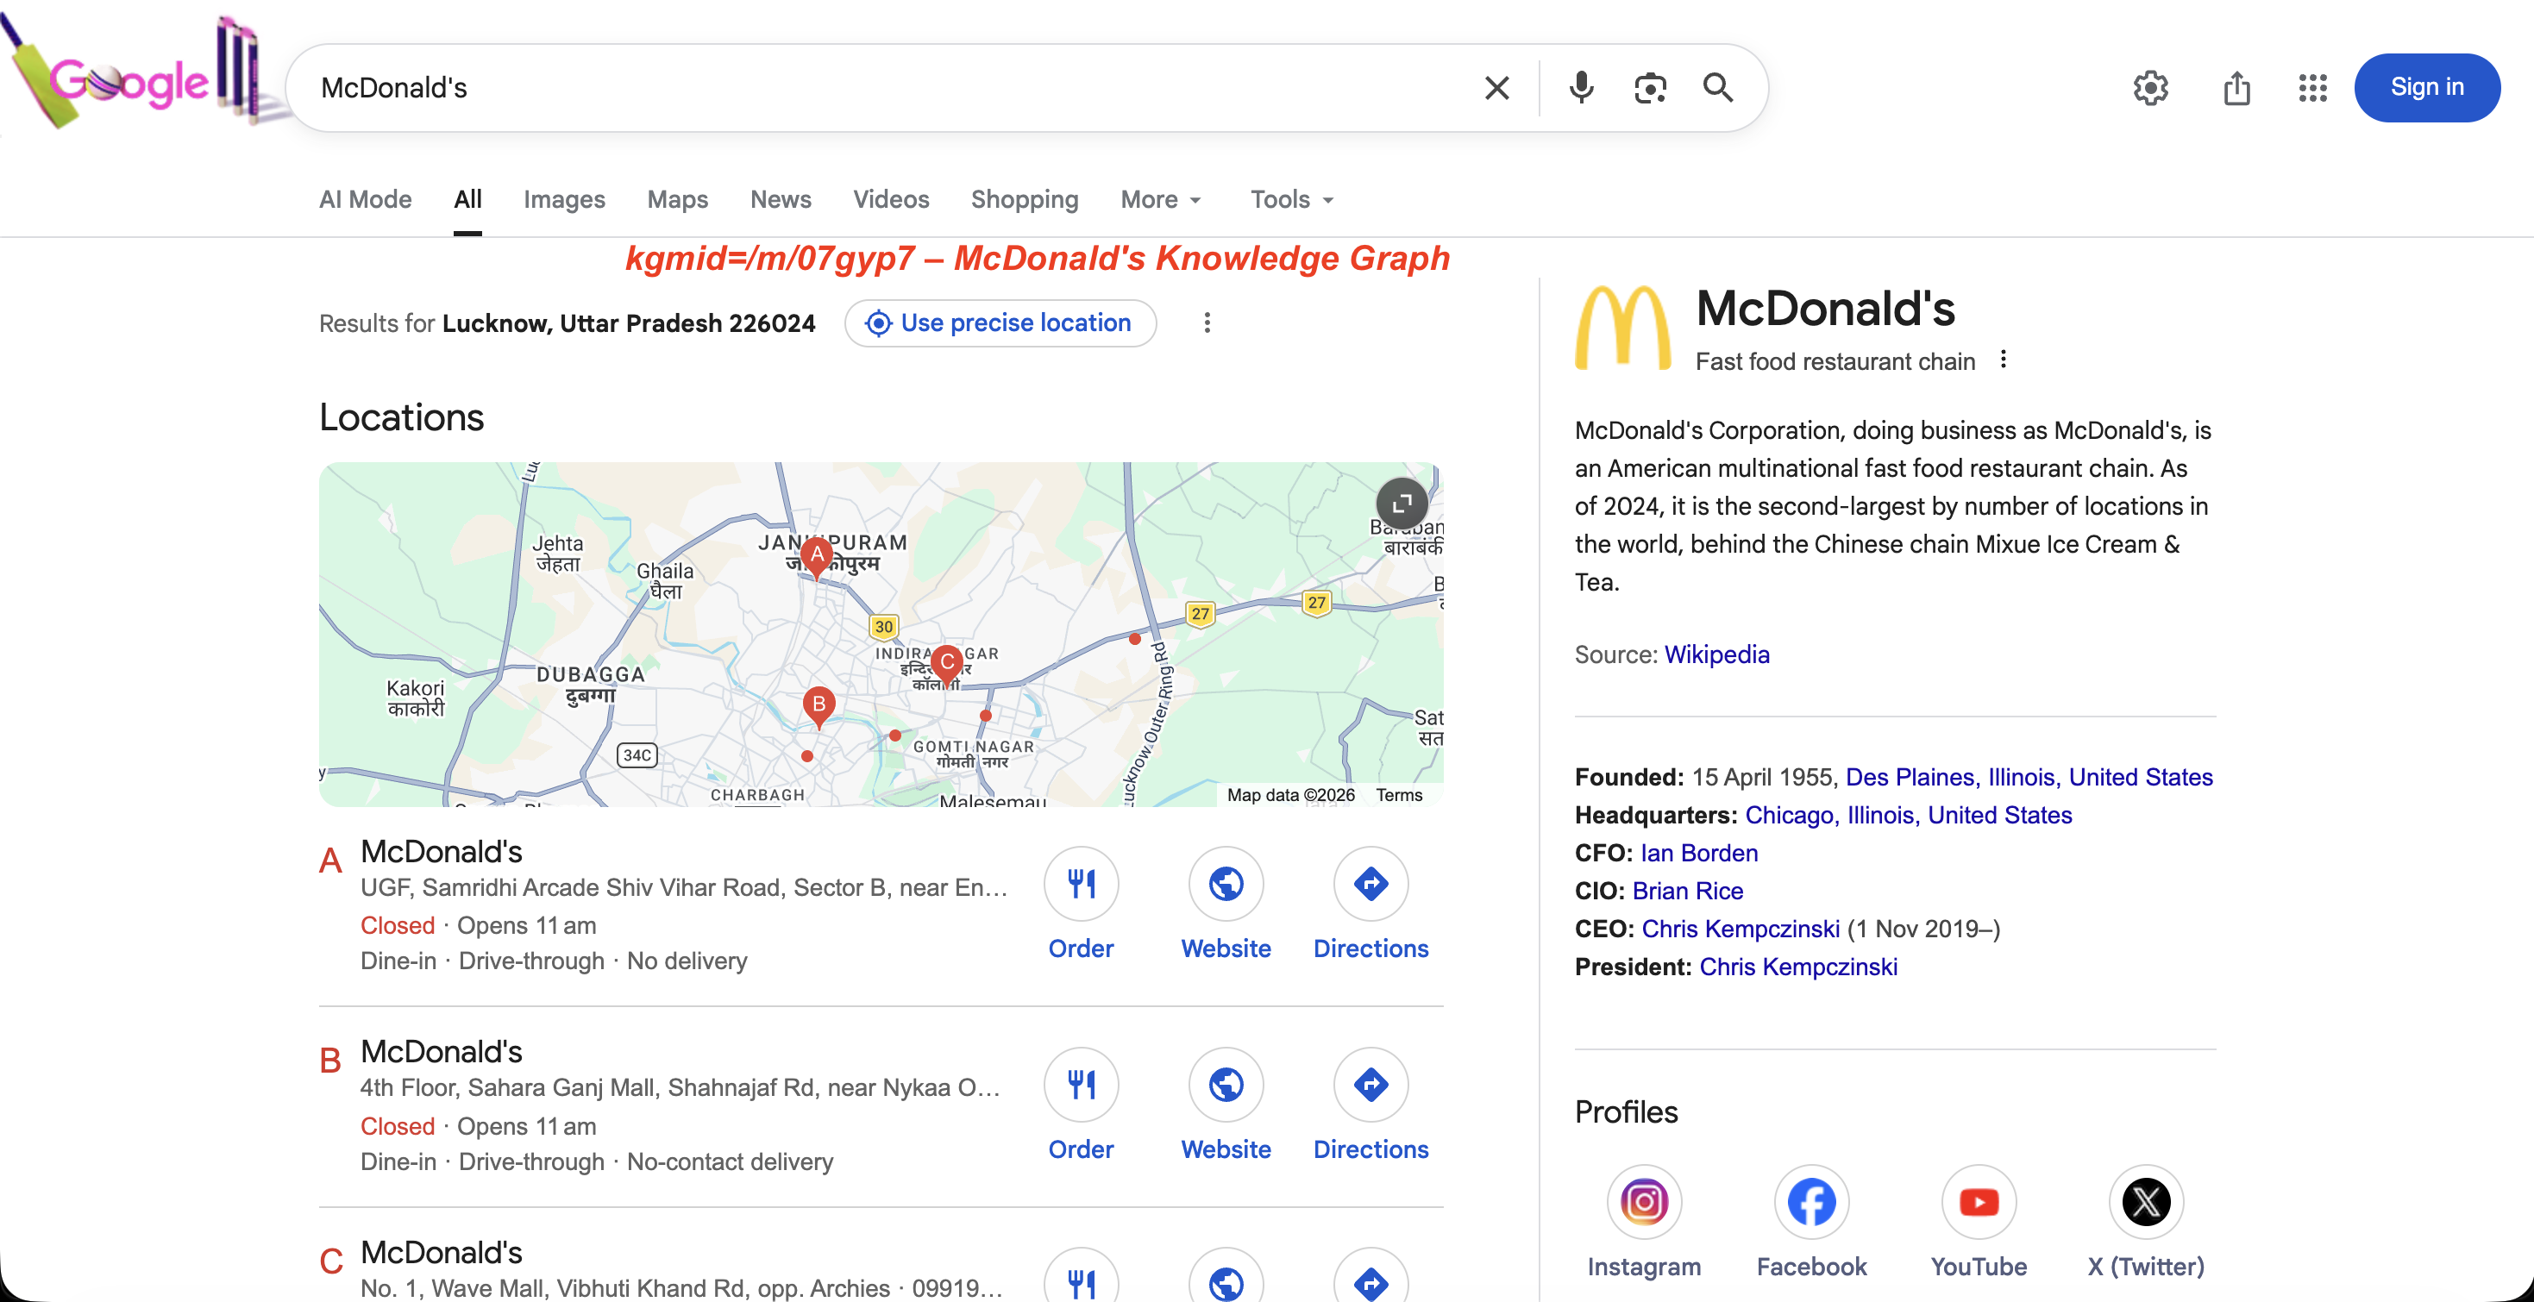This screenshot has width=2534, height=1302.
Task: Activate voice search with the microphone icon
Action: click(1581, 88)
